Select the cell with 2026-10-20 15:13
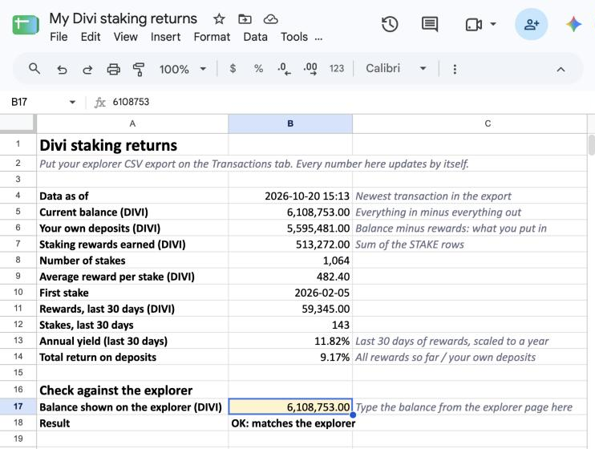The image size is (595, 449). click(x=290, y=196)
